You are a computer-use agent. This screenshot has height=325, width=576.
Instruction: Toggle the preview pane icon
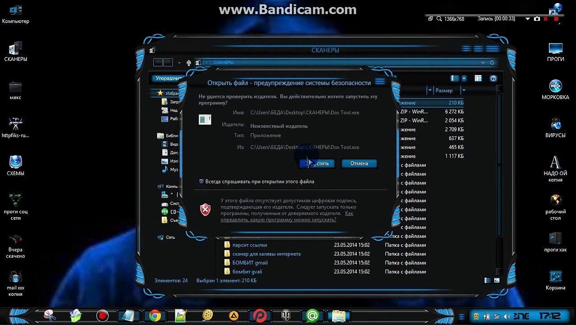(478, 78)
